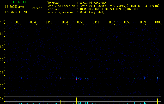Viewport: 164px width, 104px height.
Task: Click time marker 0053
Action: click(49, 22)
